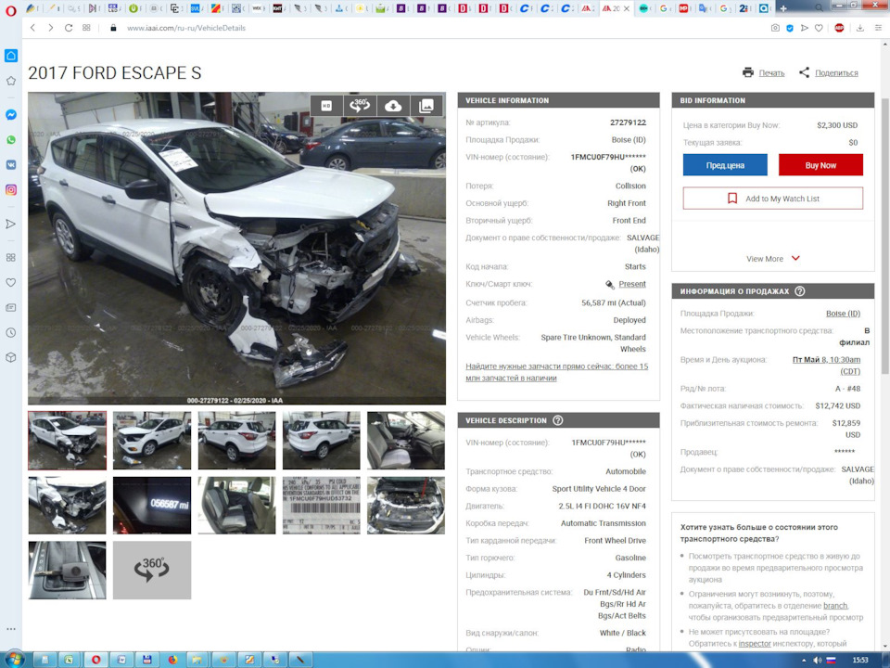The height and width of the screenshot is (668, 890).
Task: Click the taskbar clock showing 15:53
Action: point(860,660)
